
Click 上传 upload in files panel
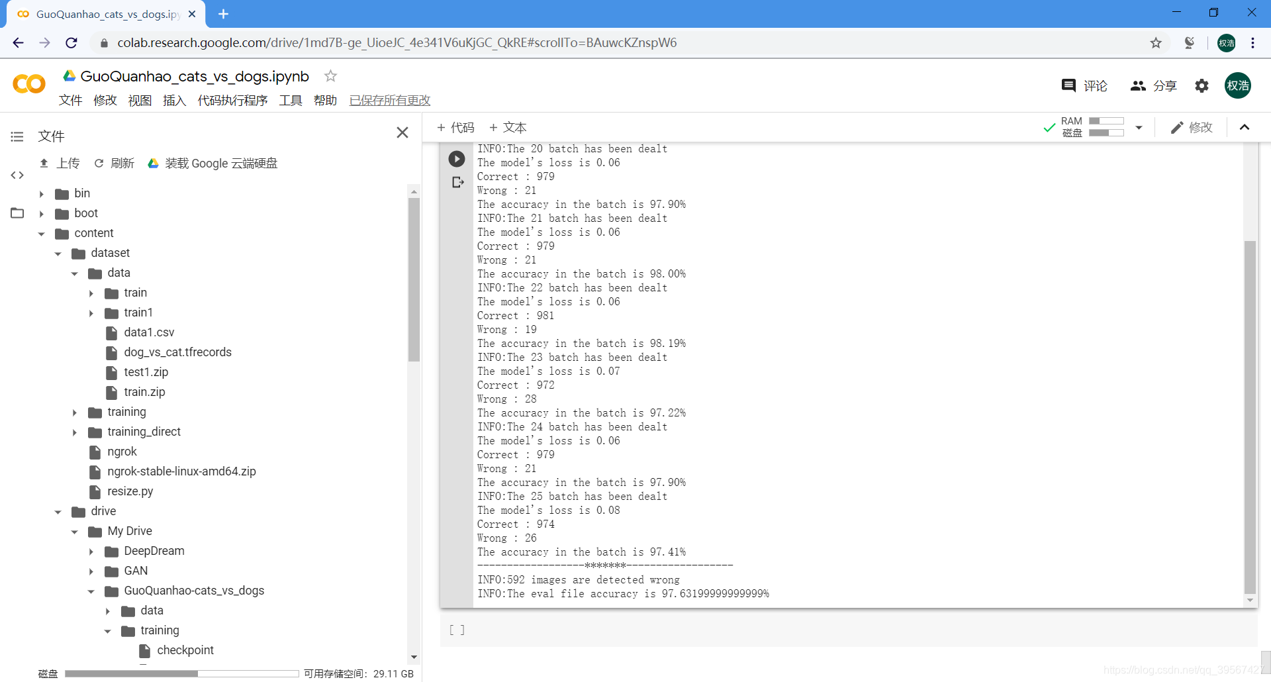coord(60,163)
